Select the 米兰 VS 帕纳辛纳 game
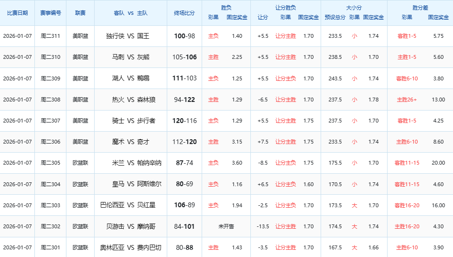 136,163
